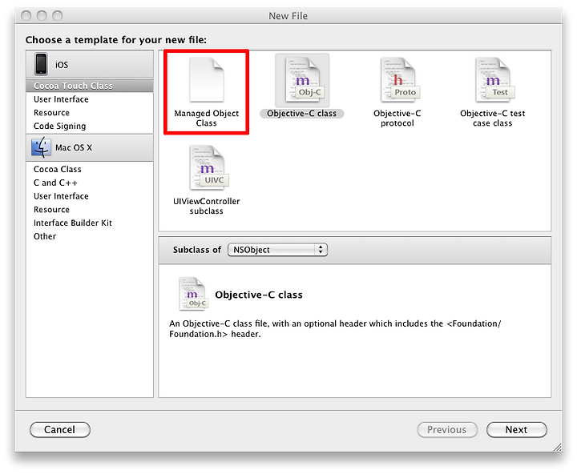The image size is (577, 474).
Task: Click the close window button
Action: (26, 15)
